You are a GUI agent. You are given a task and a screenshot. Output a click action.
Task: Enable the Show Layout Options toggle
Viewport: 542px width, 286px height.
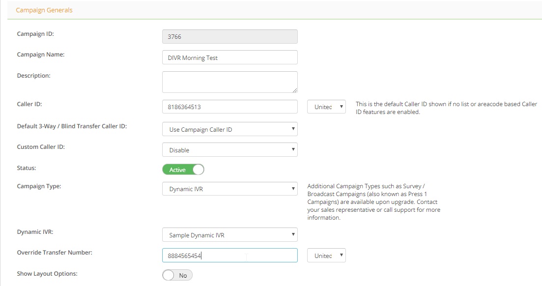(177, 276)
